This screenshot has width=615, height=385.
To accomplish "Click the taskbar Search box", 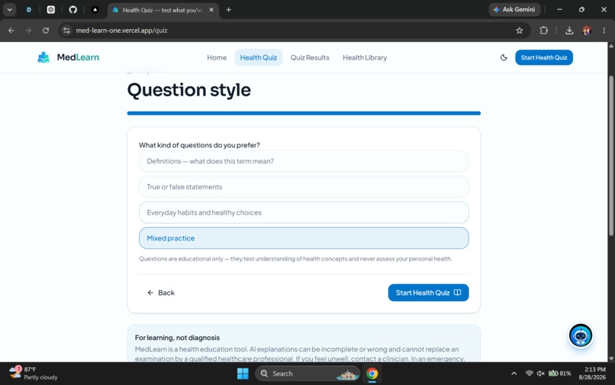I will [307, 374].
